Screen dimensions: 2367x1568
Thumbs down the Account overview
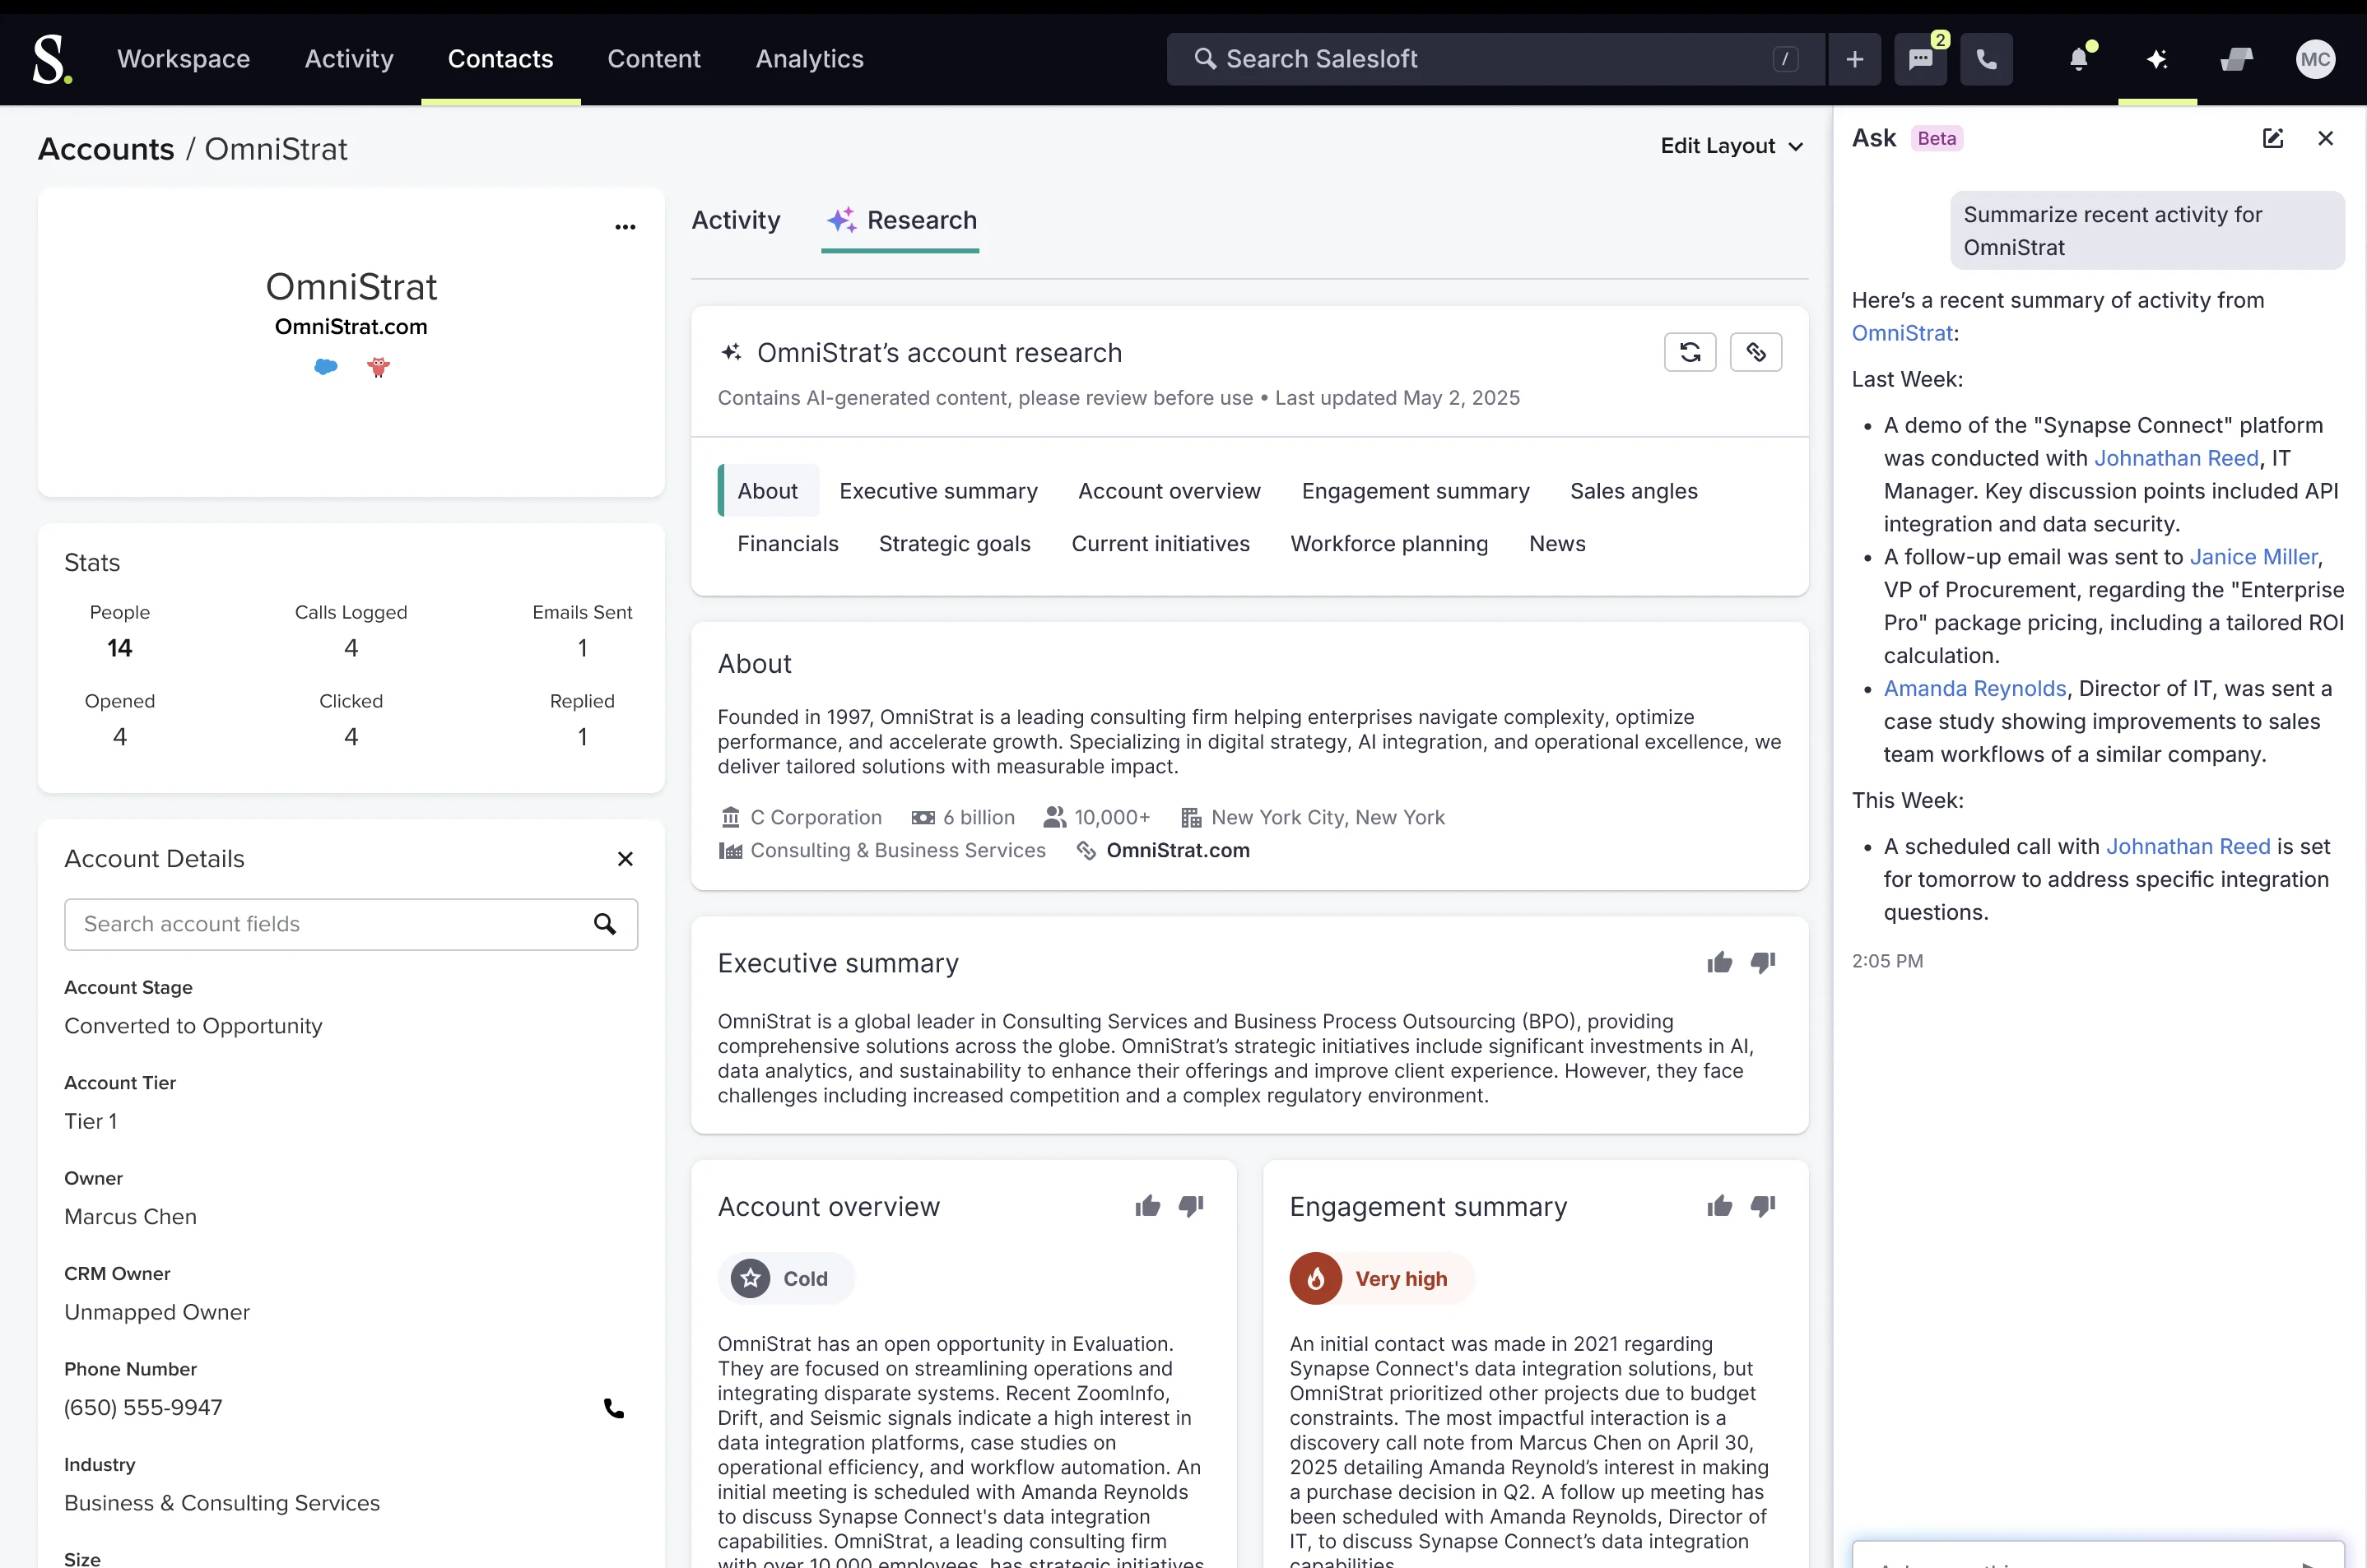click(1189, 1206)
